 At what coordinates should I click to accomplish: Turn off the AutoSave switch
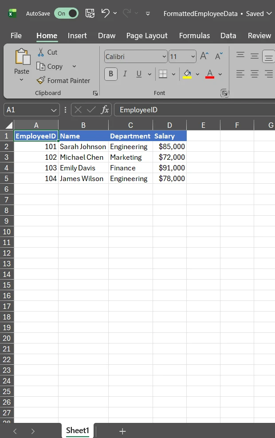click(x=66, y=13)
